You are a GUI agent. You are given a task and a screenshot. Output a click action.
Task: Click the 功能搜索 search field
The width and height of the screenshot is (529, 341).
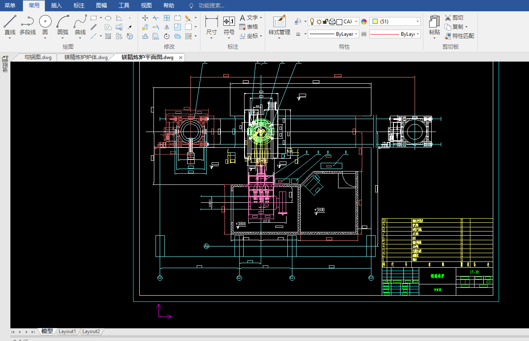(x=211, y=6)
